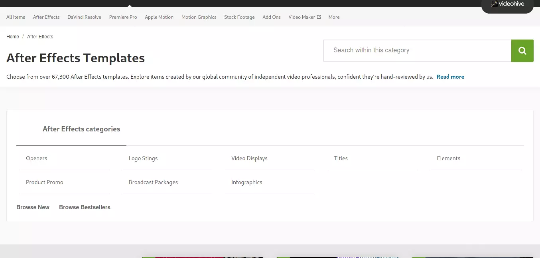Expand description with Read more link
The width and height of the screenshot is (540, 258).
coord(450,77)
